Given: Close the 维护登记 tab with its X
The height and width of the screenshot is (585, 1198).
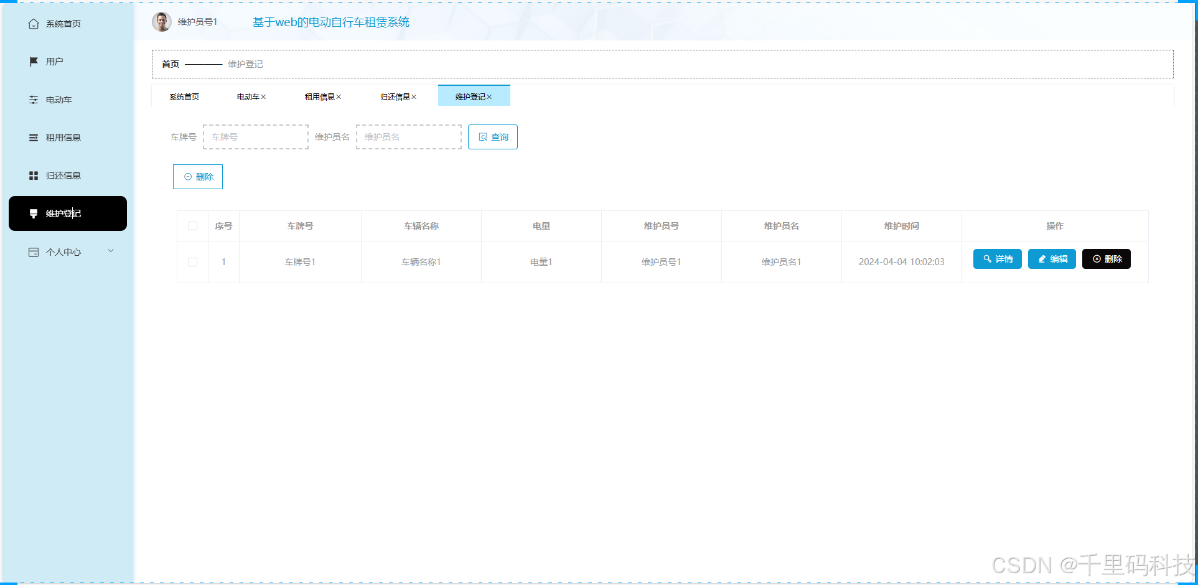Looking at the screenshot, I should tap(489, 96).
